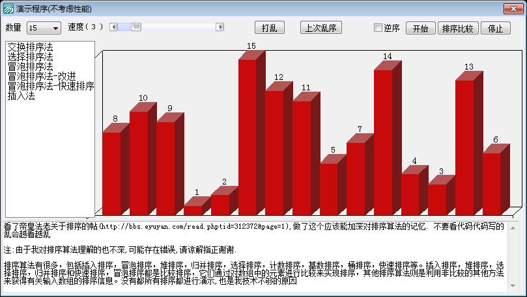Click the 排序比较 compare button

459,29
